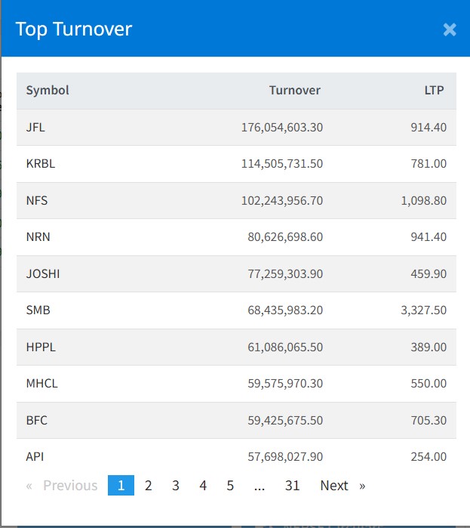The image size is (470, 528).
Task: Select the JFL symbol row
Action: 35,128
